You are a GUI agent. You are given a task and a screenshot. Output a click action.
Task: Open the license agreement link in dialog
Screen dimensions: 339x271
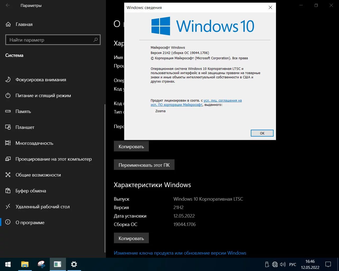[222, 101]
